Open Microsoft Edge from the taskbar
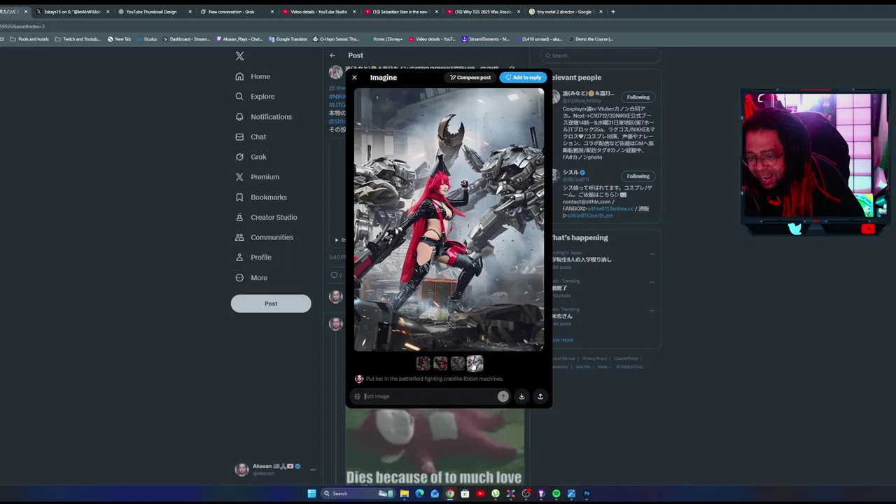The image size is (896, 504). (419, 493)
